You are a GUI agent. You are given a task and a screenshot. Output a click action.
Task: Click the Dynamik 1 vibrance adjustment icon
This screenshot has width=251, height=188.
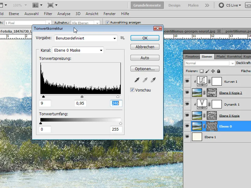point(202,104)
